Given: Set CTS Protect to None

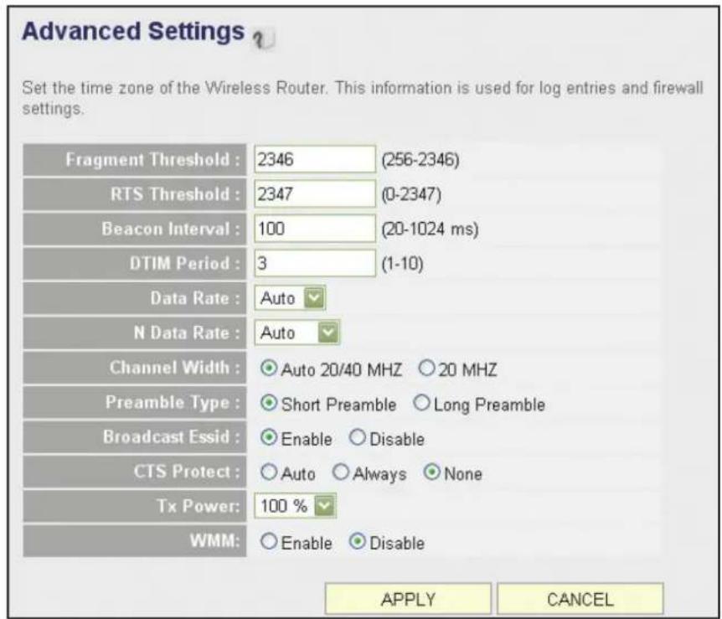Looking at the screenshot, I should point(432,472).
